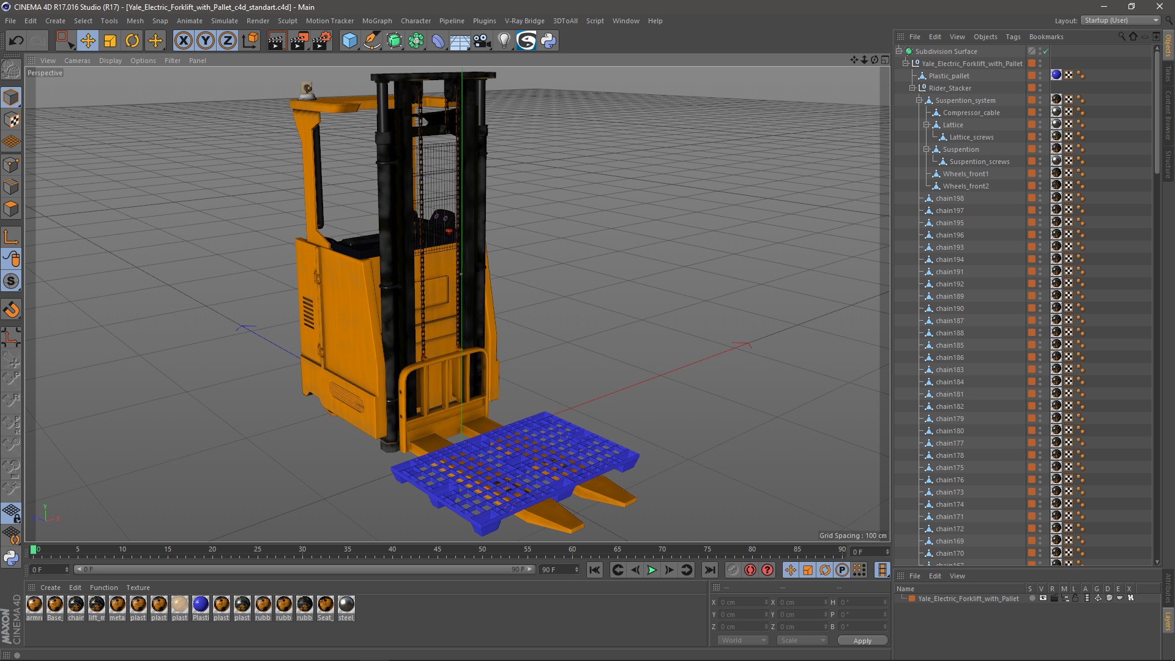Viewport: 1175px width, 661px height.
Task: Collapse Yale_Electric_Forklift_with_Pallet node
Action: 906,63
